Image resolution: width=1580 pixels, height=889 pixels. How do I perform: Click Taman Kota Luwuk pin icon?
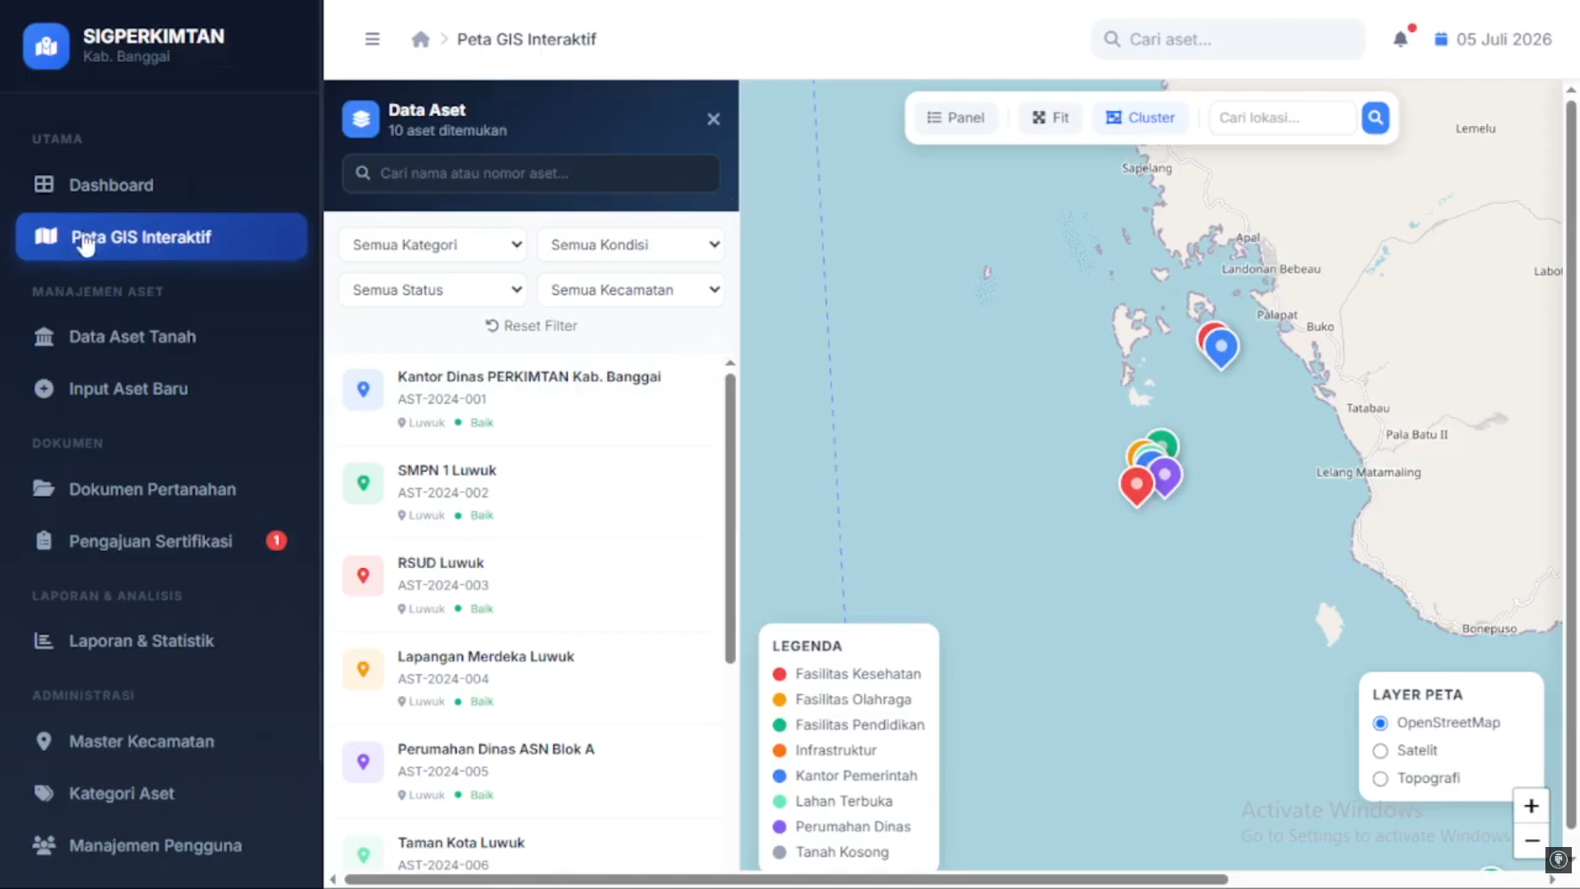363,854
